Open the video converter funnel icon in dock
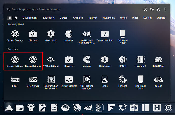This screenshot has height=115, width=175. [134, 108]
